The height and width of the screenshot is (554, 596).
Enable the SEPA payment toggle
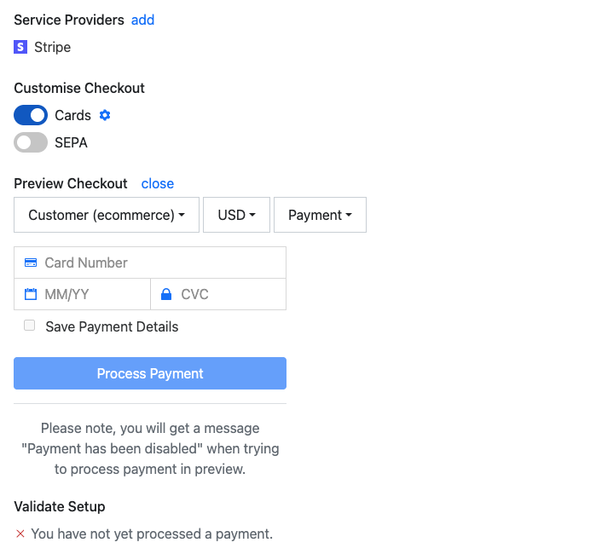(x=31, y=142)
